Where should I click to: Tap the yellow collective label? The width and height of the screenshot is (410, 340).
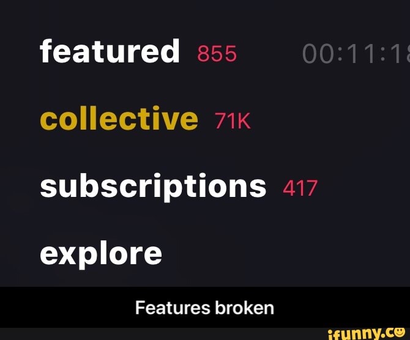click(x=119, y=119)
